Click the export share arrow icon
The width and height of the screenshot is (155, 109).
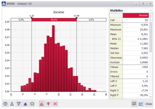tap(141, 104)
